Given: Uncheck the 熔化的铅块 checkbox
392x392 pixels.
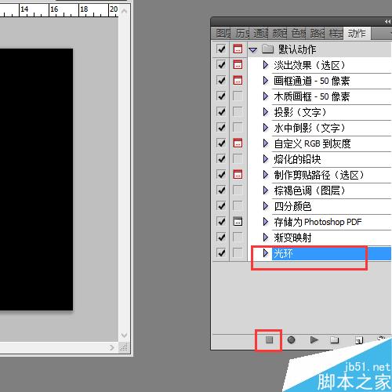Looking at the screenshot, I should click(x=221, y=158).
